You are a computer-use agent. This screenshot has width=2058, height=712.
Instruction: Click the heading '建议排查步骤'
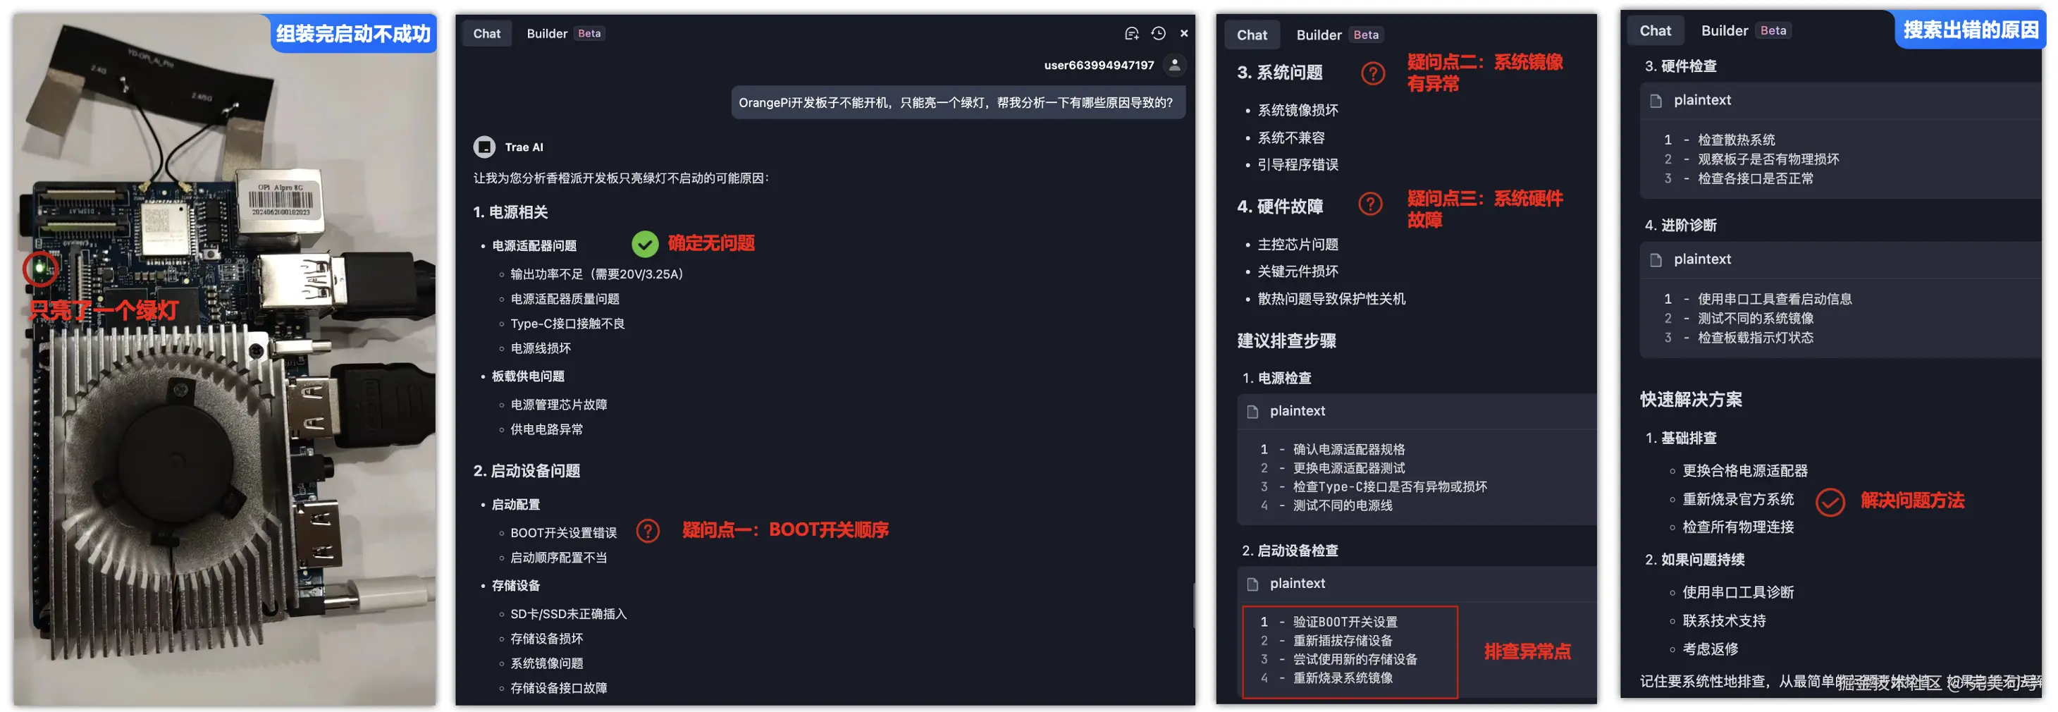point(1286,341)
